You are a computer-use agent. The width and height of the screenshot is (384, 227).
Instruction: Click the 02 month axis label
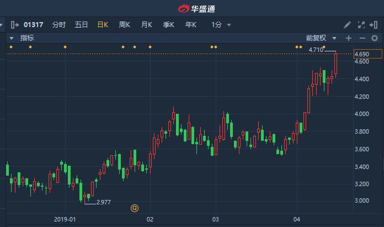[150, 219]
